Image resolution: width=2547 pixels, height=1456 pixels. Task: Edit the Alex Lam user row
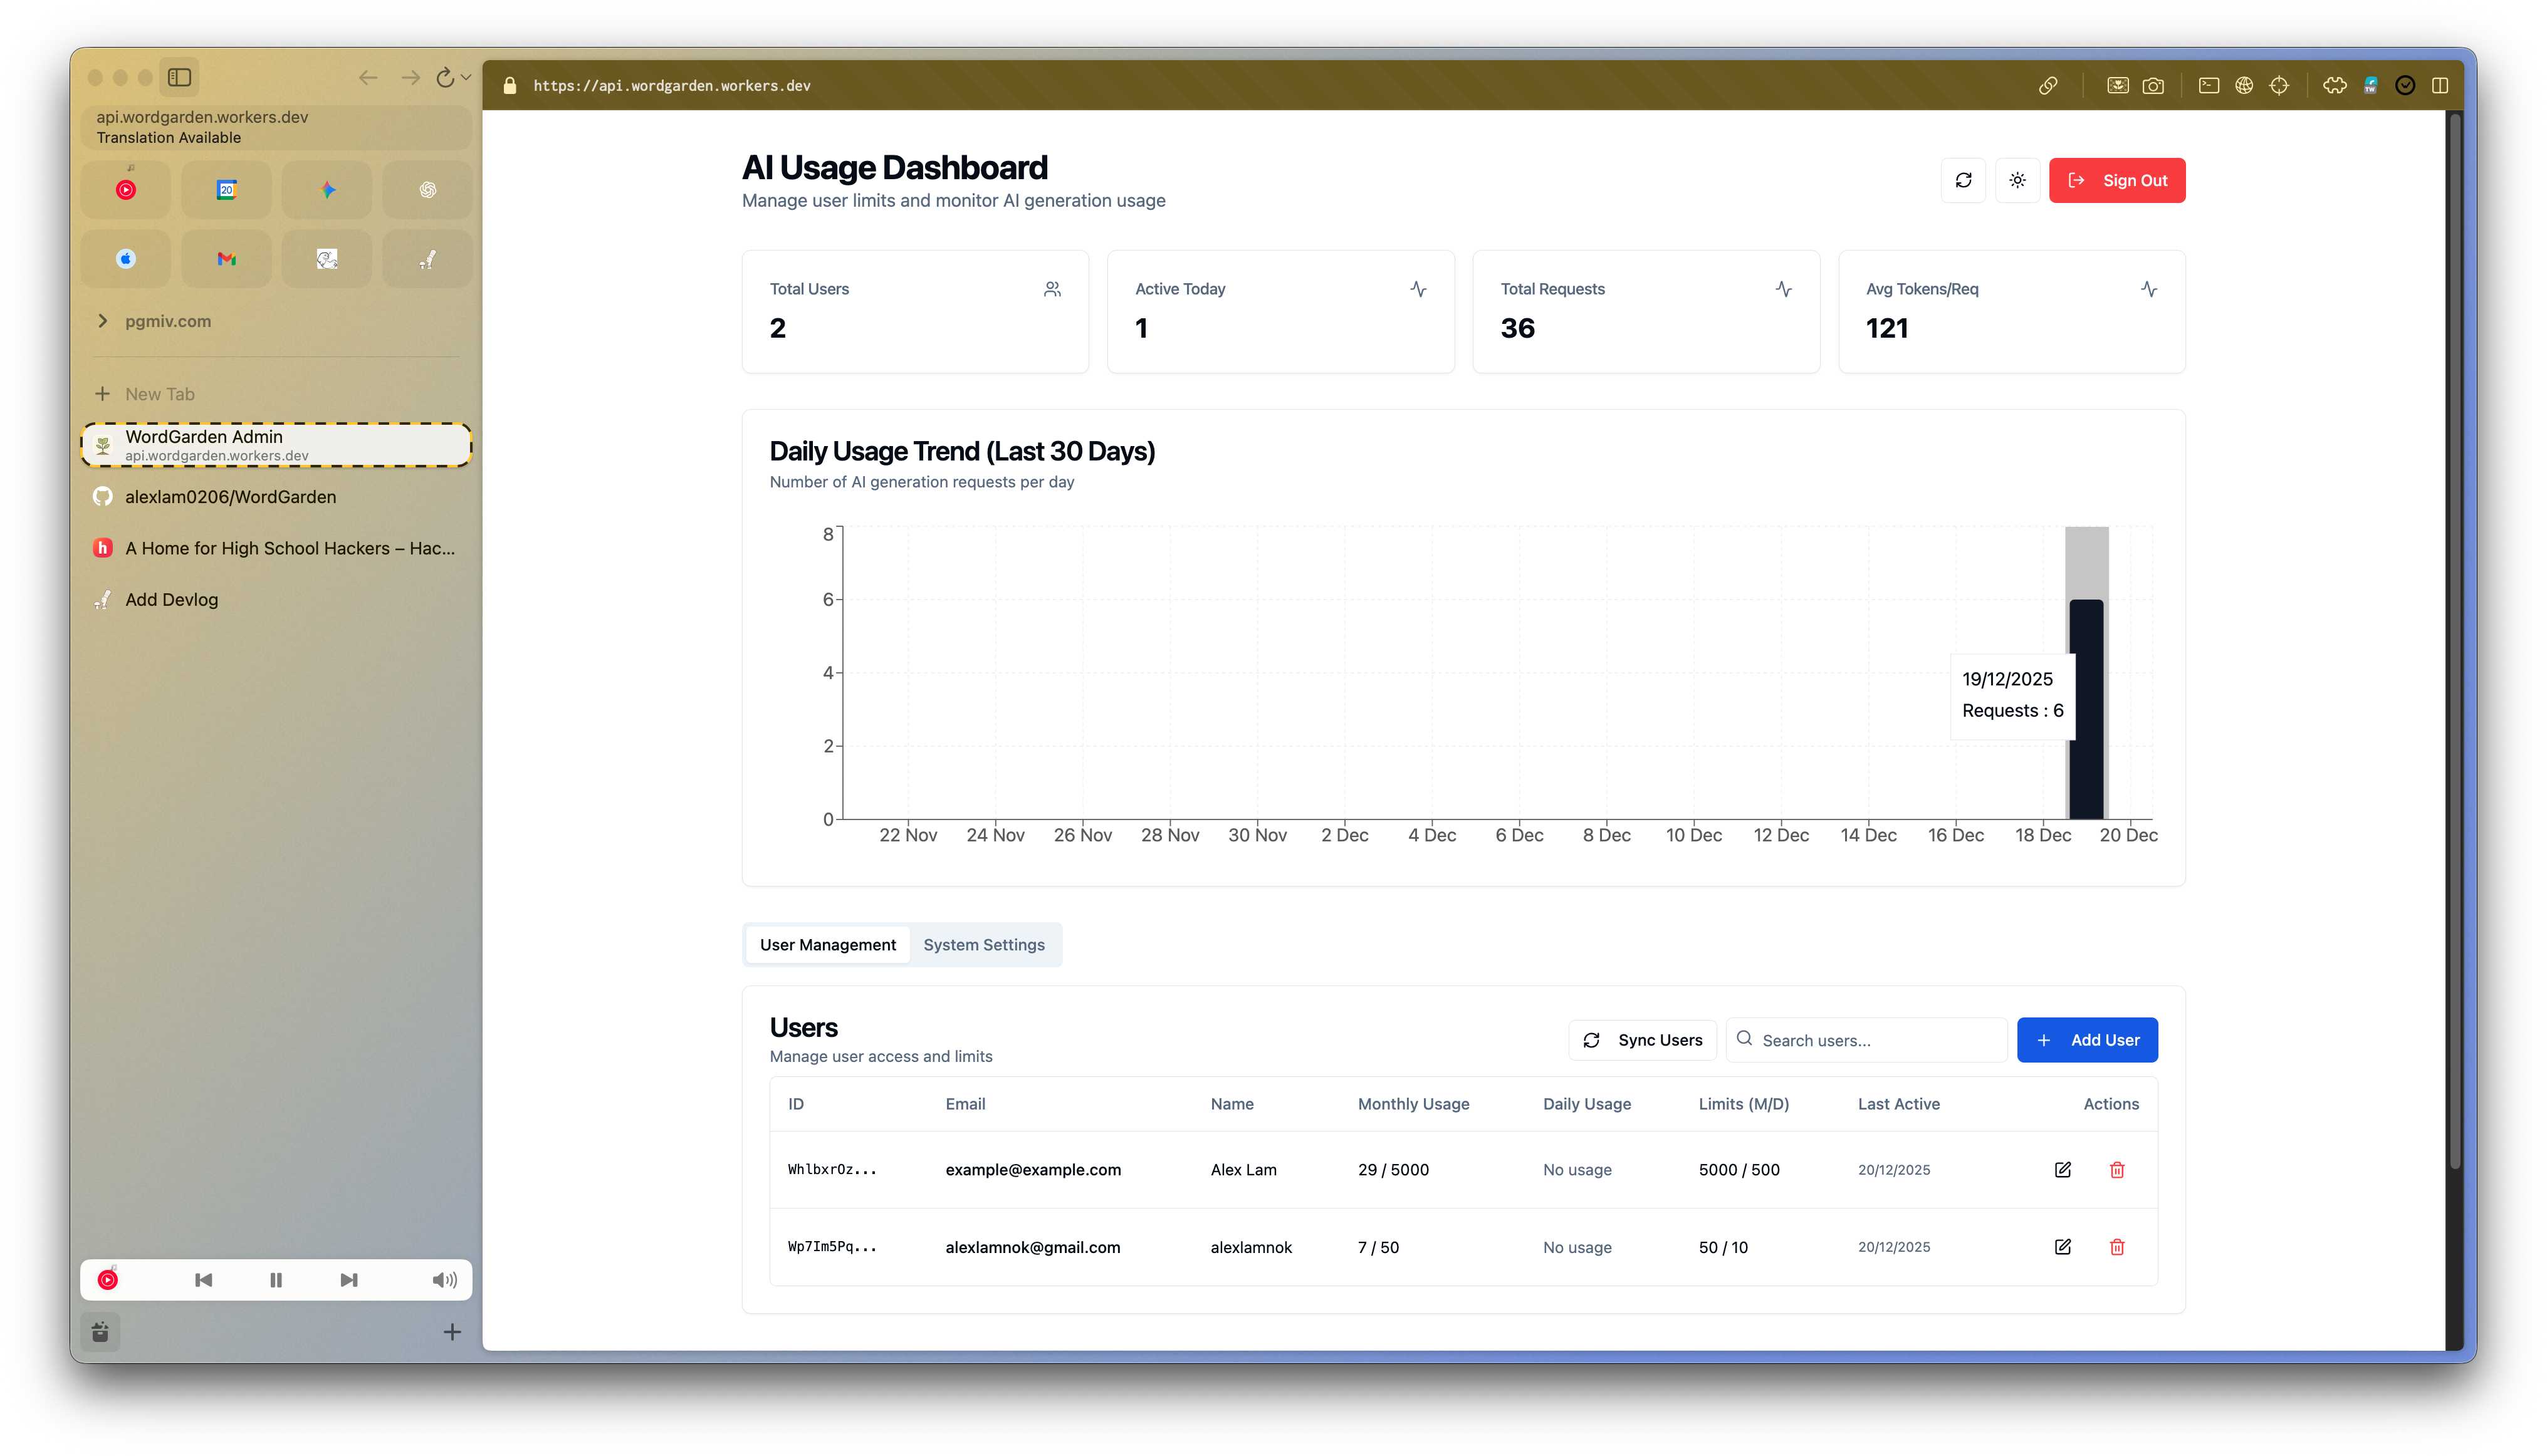[x=2062, y=1169]
